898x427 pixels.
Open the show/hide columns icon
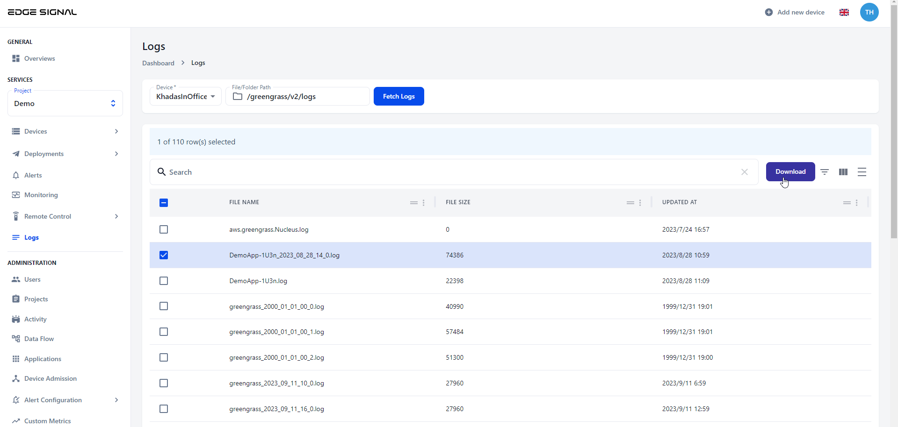pos(843,172)
